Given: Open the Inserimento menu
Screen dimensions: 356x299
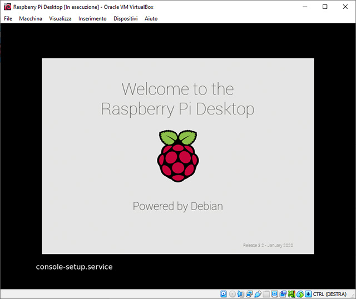Looking at the screenshot, I should pyautogui.click(x=92, y=18).
